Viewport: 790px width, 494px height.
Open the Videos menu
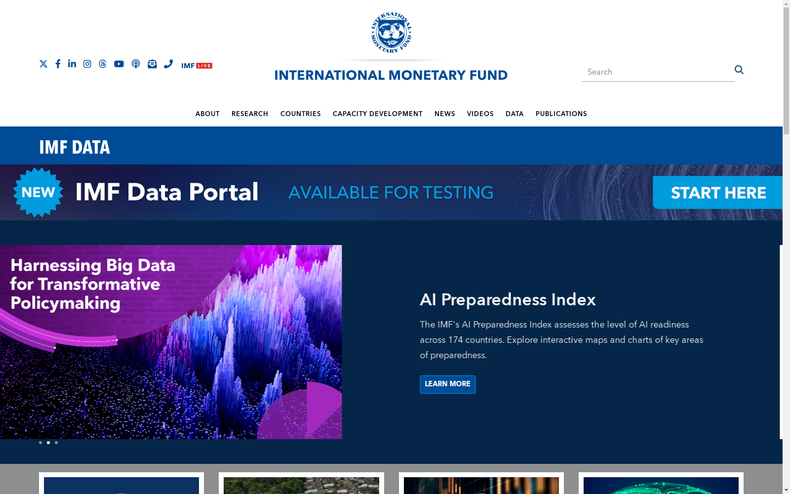[480, 114]
